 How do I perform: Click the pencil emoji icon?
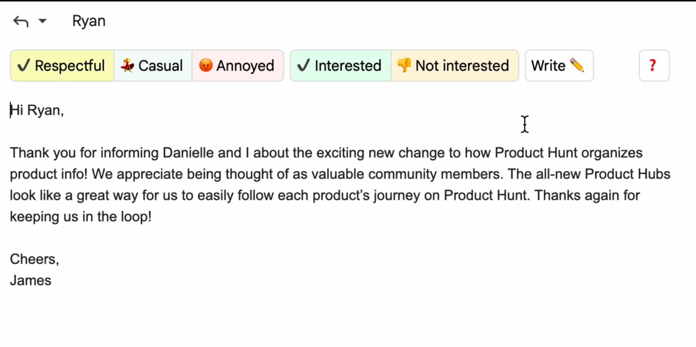(x=577, y=66)
